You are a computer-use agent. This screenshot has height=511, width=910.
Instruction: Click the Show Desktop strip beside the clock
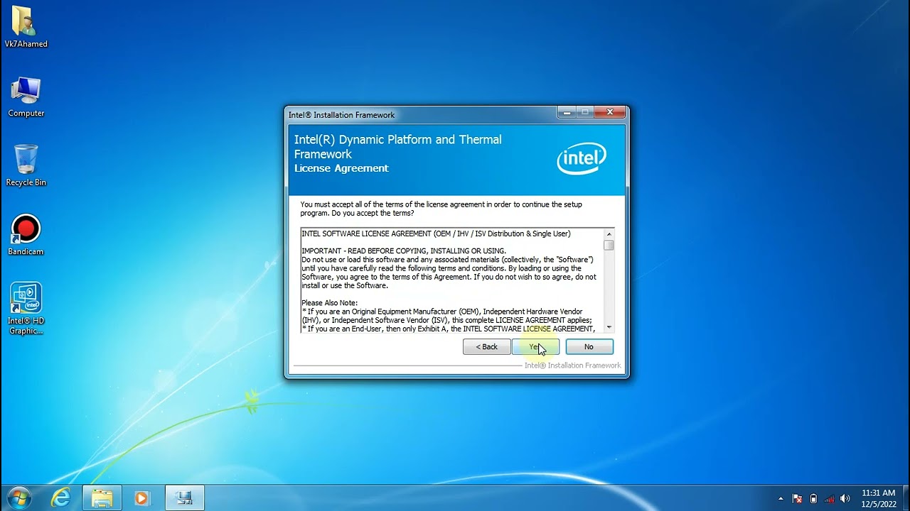click(905, 498)
